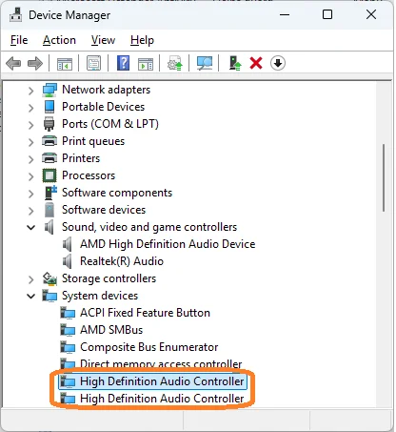
Task: Click the Storage controllers icon
Action: click(x=49, y=278)
